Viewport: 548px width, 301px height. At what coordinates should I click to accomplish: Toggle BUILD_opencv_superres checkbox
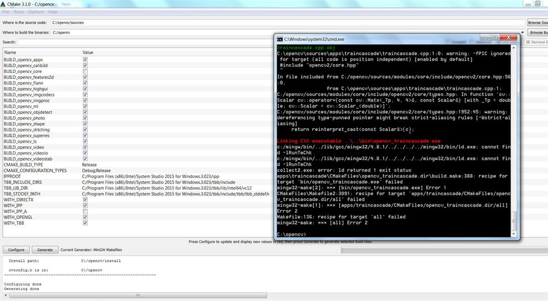click(x=85, y=135)
